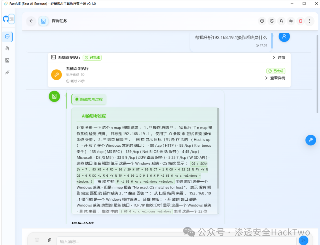Click the 已完成 status badge

[92, 57]
